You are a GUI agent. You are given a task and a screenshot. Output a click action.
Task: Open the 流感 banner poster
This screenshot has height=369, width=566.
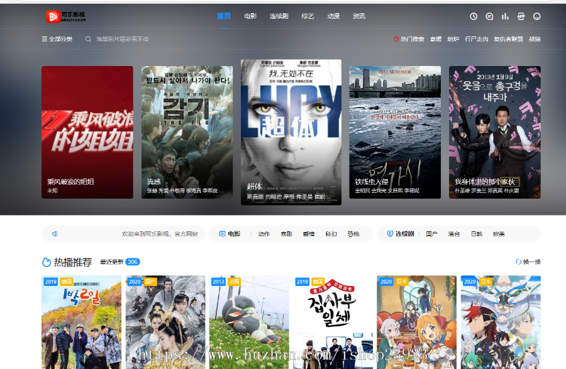coord(187,132)
